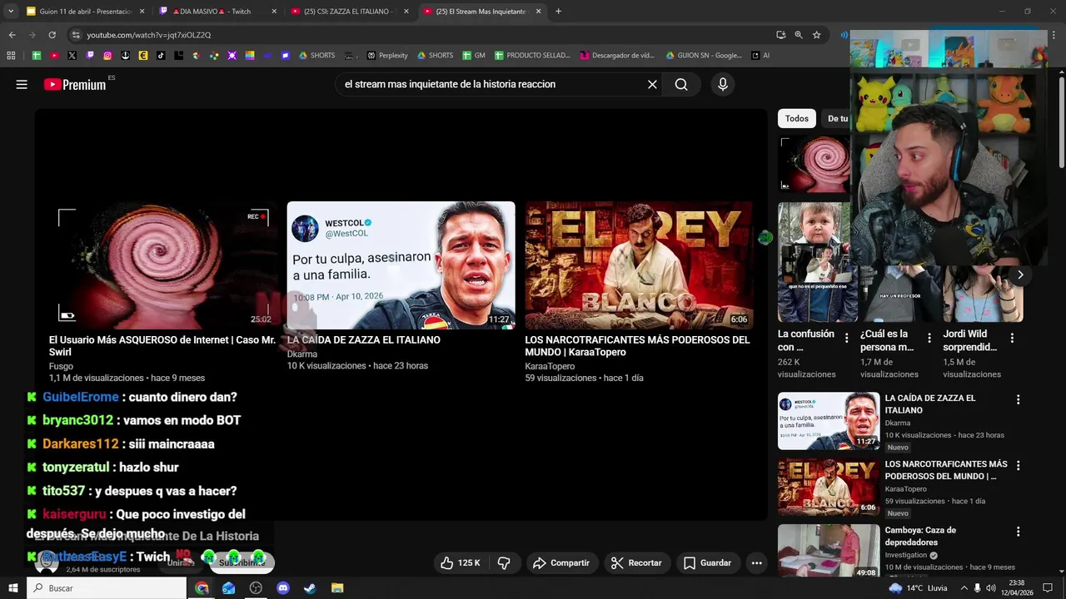Run search with the magnifier button
This screenshot has width=1066, height=599.
(681, 84)
